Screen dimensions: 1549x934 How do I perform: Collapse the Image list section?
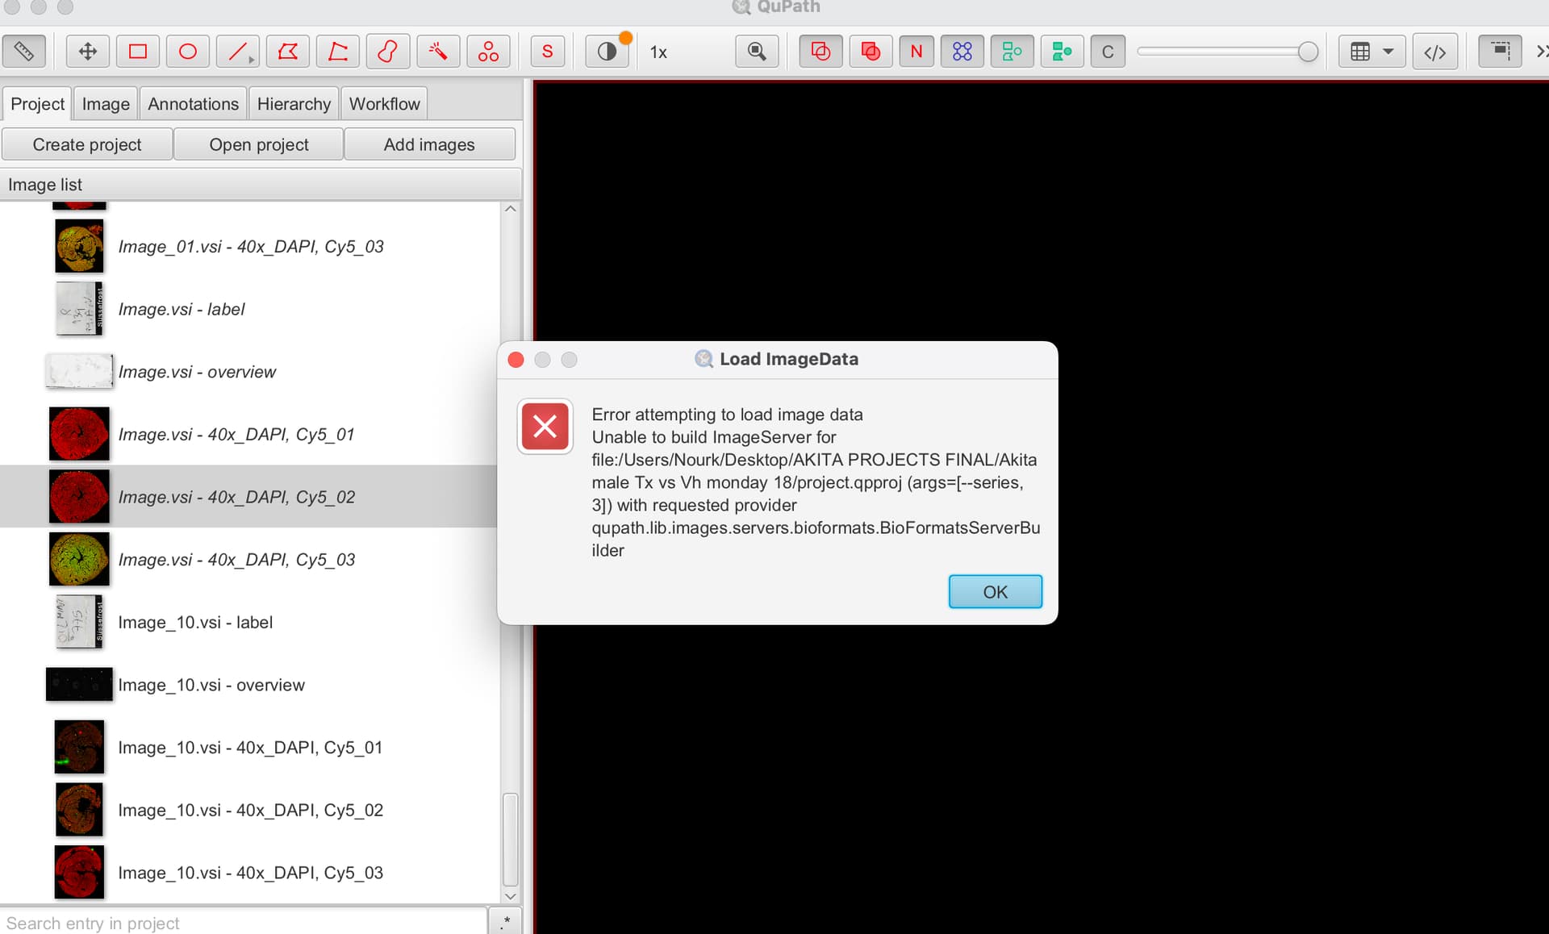point(45,184)
